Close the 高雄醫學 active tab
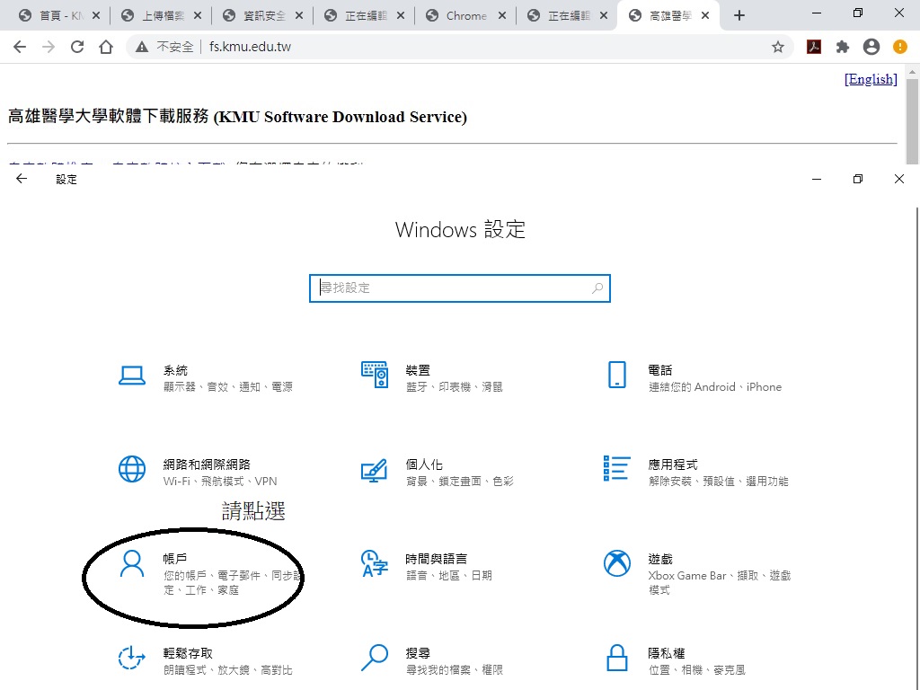This screenshot has width=920, height=690. pos(705,16)
